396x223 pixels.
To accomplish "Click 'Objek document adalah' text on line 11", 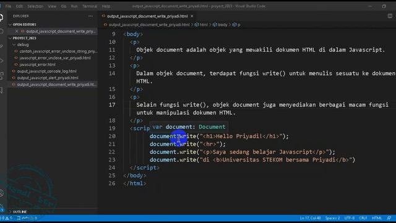I will click(x=171, y=50).
